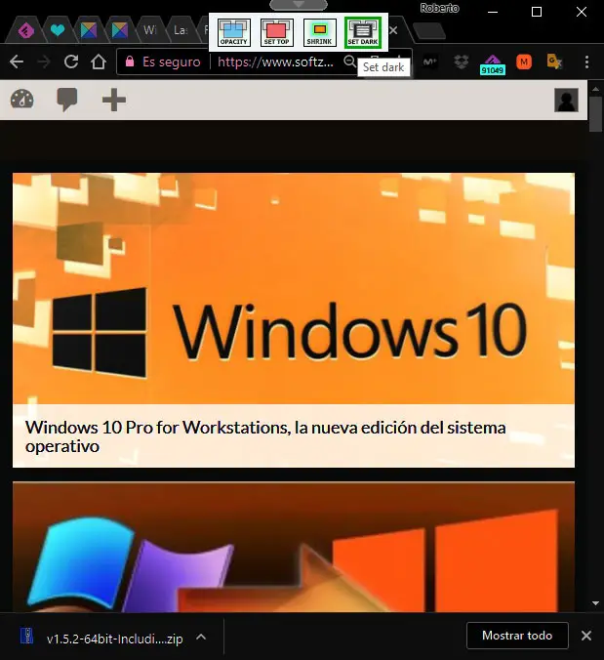Open the Movistar+ extension icon
The width and height of the screenshot is (604, 660).
pyautogui.click(x=430, y=62)
